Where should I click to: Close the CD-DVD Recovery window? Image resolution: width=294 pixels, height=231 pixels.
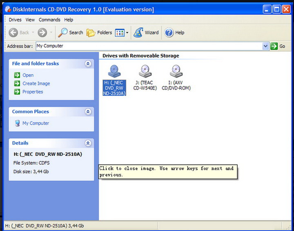tap(286, 9)
